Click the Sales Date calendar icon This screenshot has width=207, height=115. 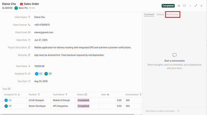coord(29,40)
